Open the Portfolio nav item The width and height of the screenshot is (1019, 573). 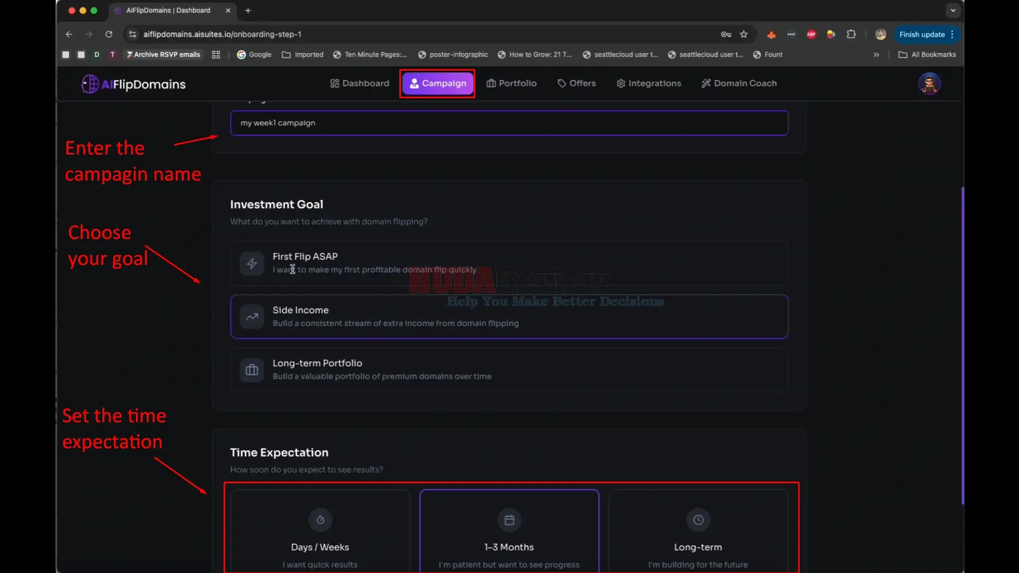tap(511, 83)
